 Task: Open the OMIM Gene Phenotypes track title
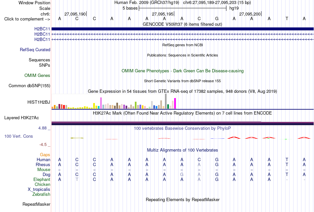tap(182, 71)
